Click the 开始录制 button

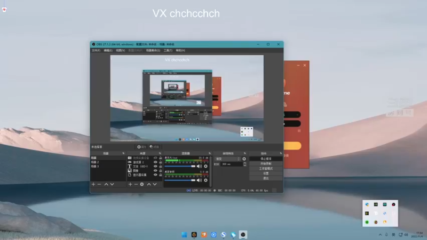266,164
